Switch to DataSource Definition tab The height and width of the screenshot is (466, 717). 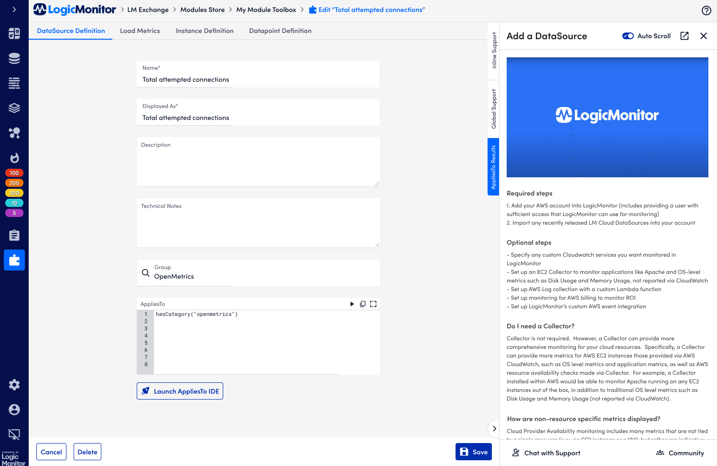click(71, 31)
